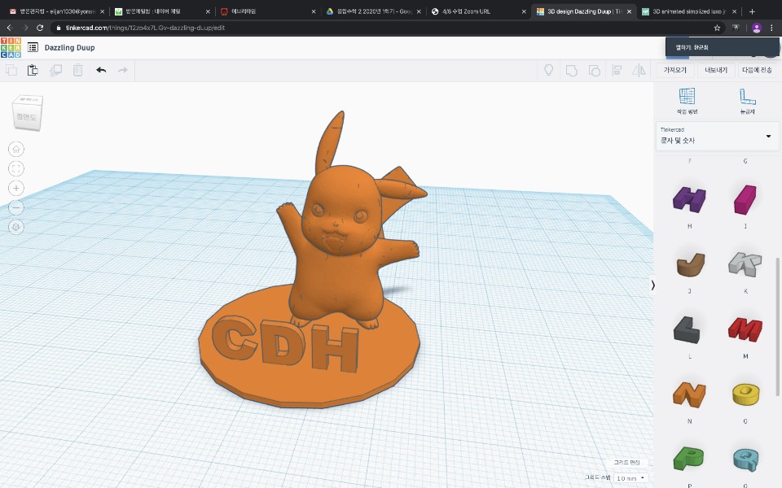Click the Dazzling Duup design name
Screen dimensions: 782x488
click(x=69, y=48)
